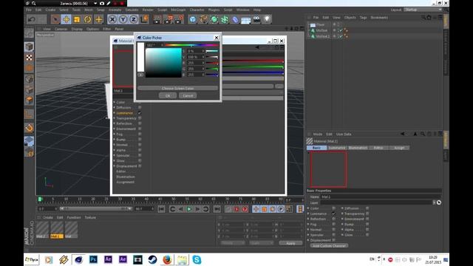The width and height of the screenshot is (473, 266).
Task: Click the Play button in the timeline
Action: [189, 208]
